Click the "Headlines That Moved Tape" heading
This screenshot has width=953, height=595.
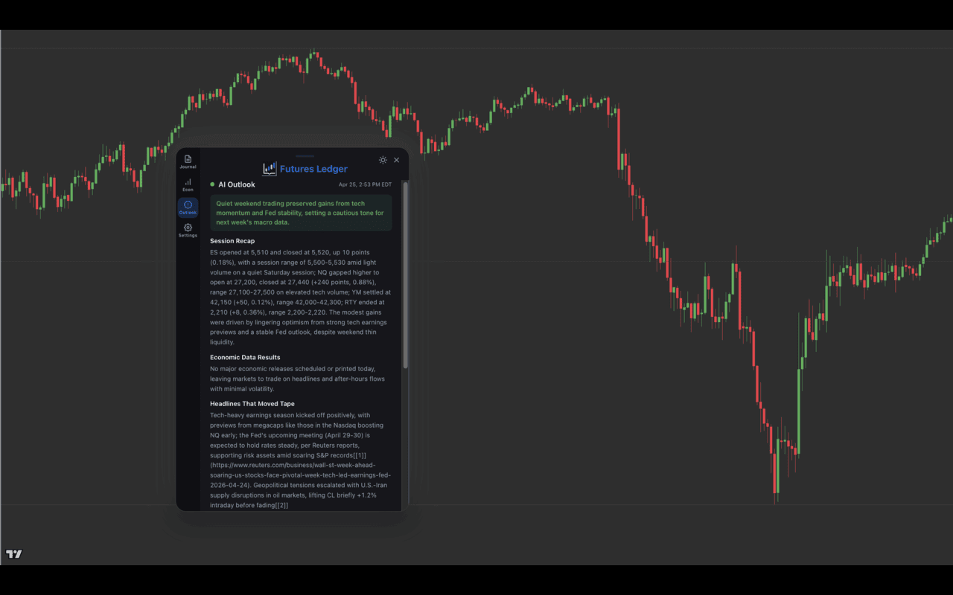pyautogui.click(x=252, y=404)
